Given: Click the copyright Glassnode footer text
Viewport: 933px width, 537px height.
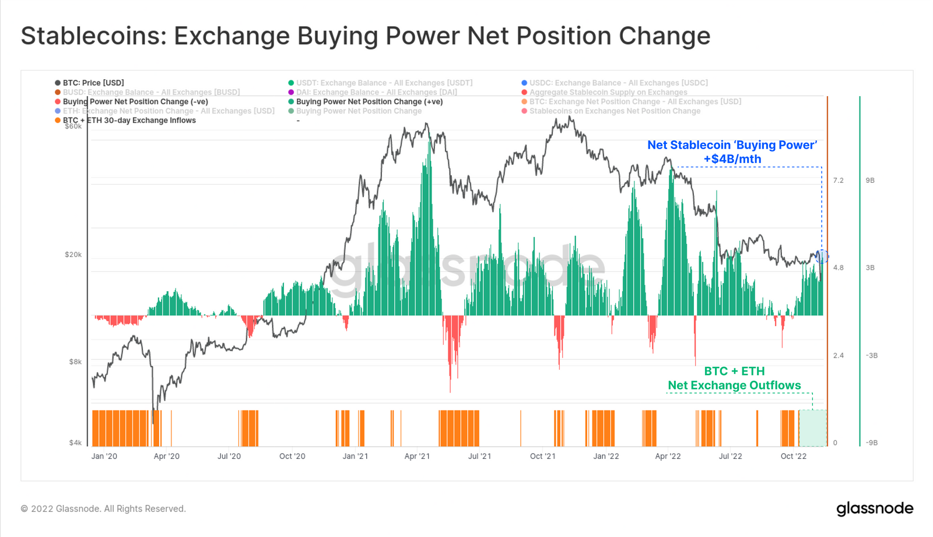Looking at the screenshot, I should click(103, 508).
